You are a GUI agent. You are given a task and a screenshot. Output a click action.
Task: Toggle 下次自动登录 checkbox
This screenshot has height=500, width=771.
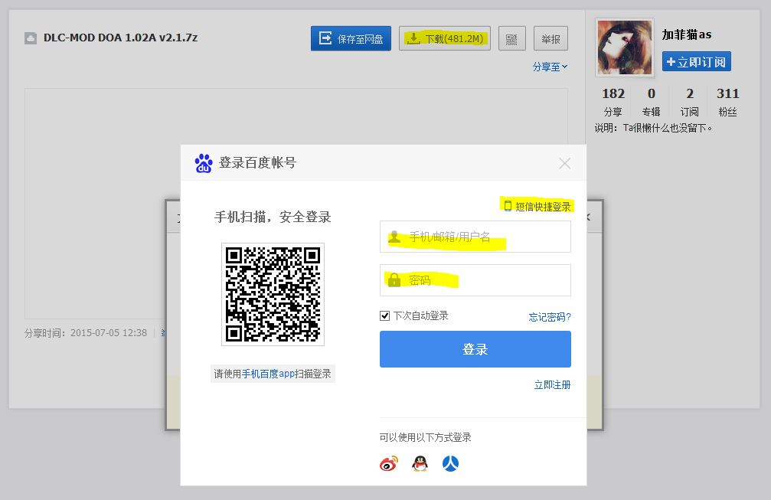tap(384, 315)
